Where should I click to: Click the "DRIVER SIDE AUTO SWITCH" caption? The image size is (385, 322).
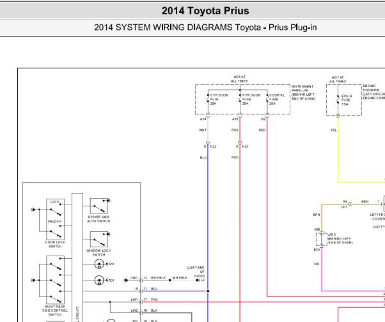[98, 219]
